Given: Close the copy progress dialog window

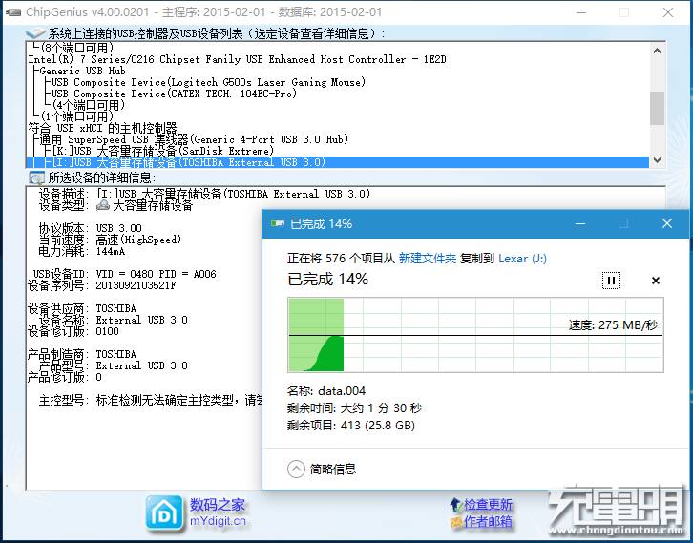Looking at the screenshot, I should (x=667, y=223).
